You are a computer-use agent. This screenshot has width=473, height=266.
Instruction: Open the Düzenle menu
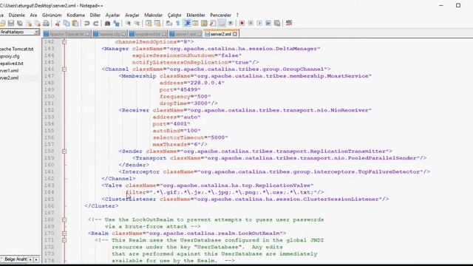coord(16,15)
